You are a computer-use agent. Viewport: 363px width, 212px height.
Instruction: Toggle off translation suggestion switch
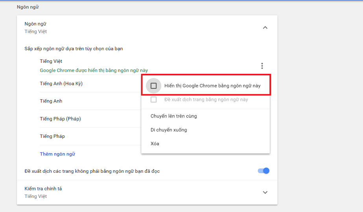(x=263, y=171)
